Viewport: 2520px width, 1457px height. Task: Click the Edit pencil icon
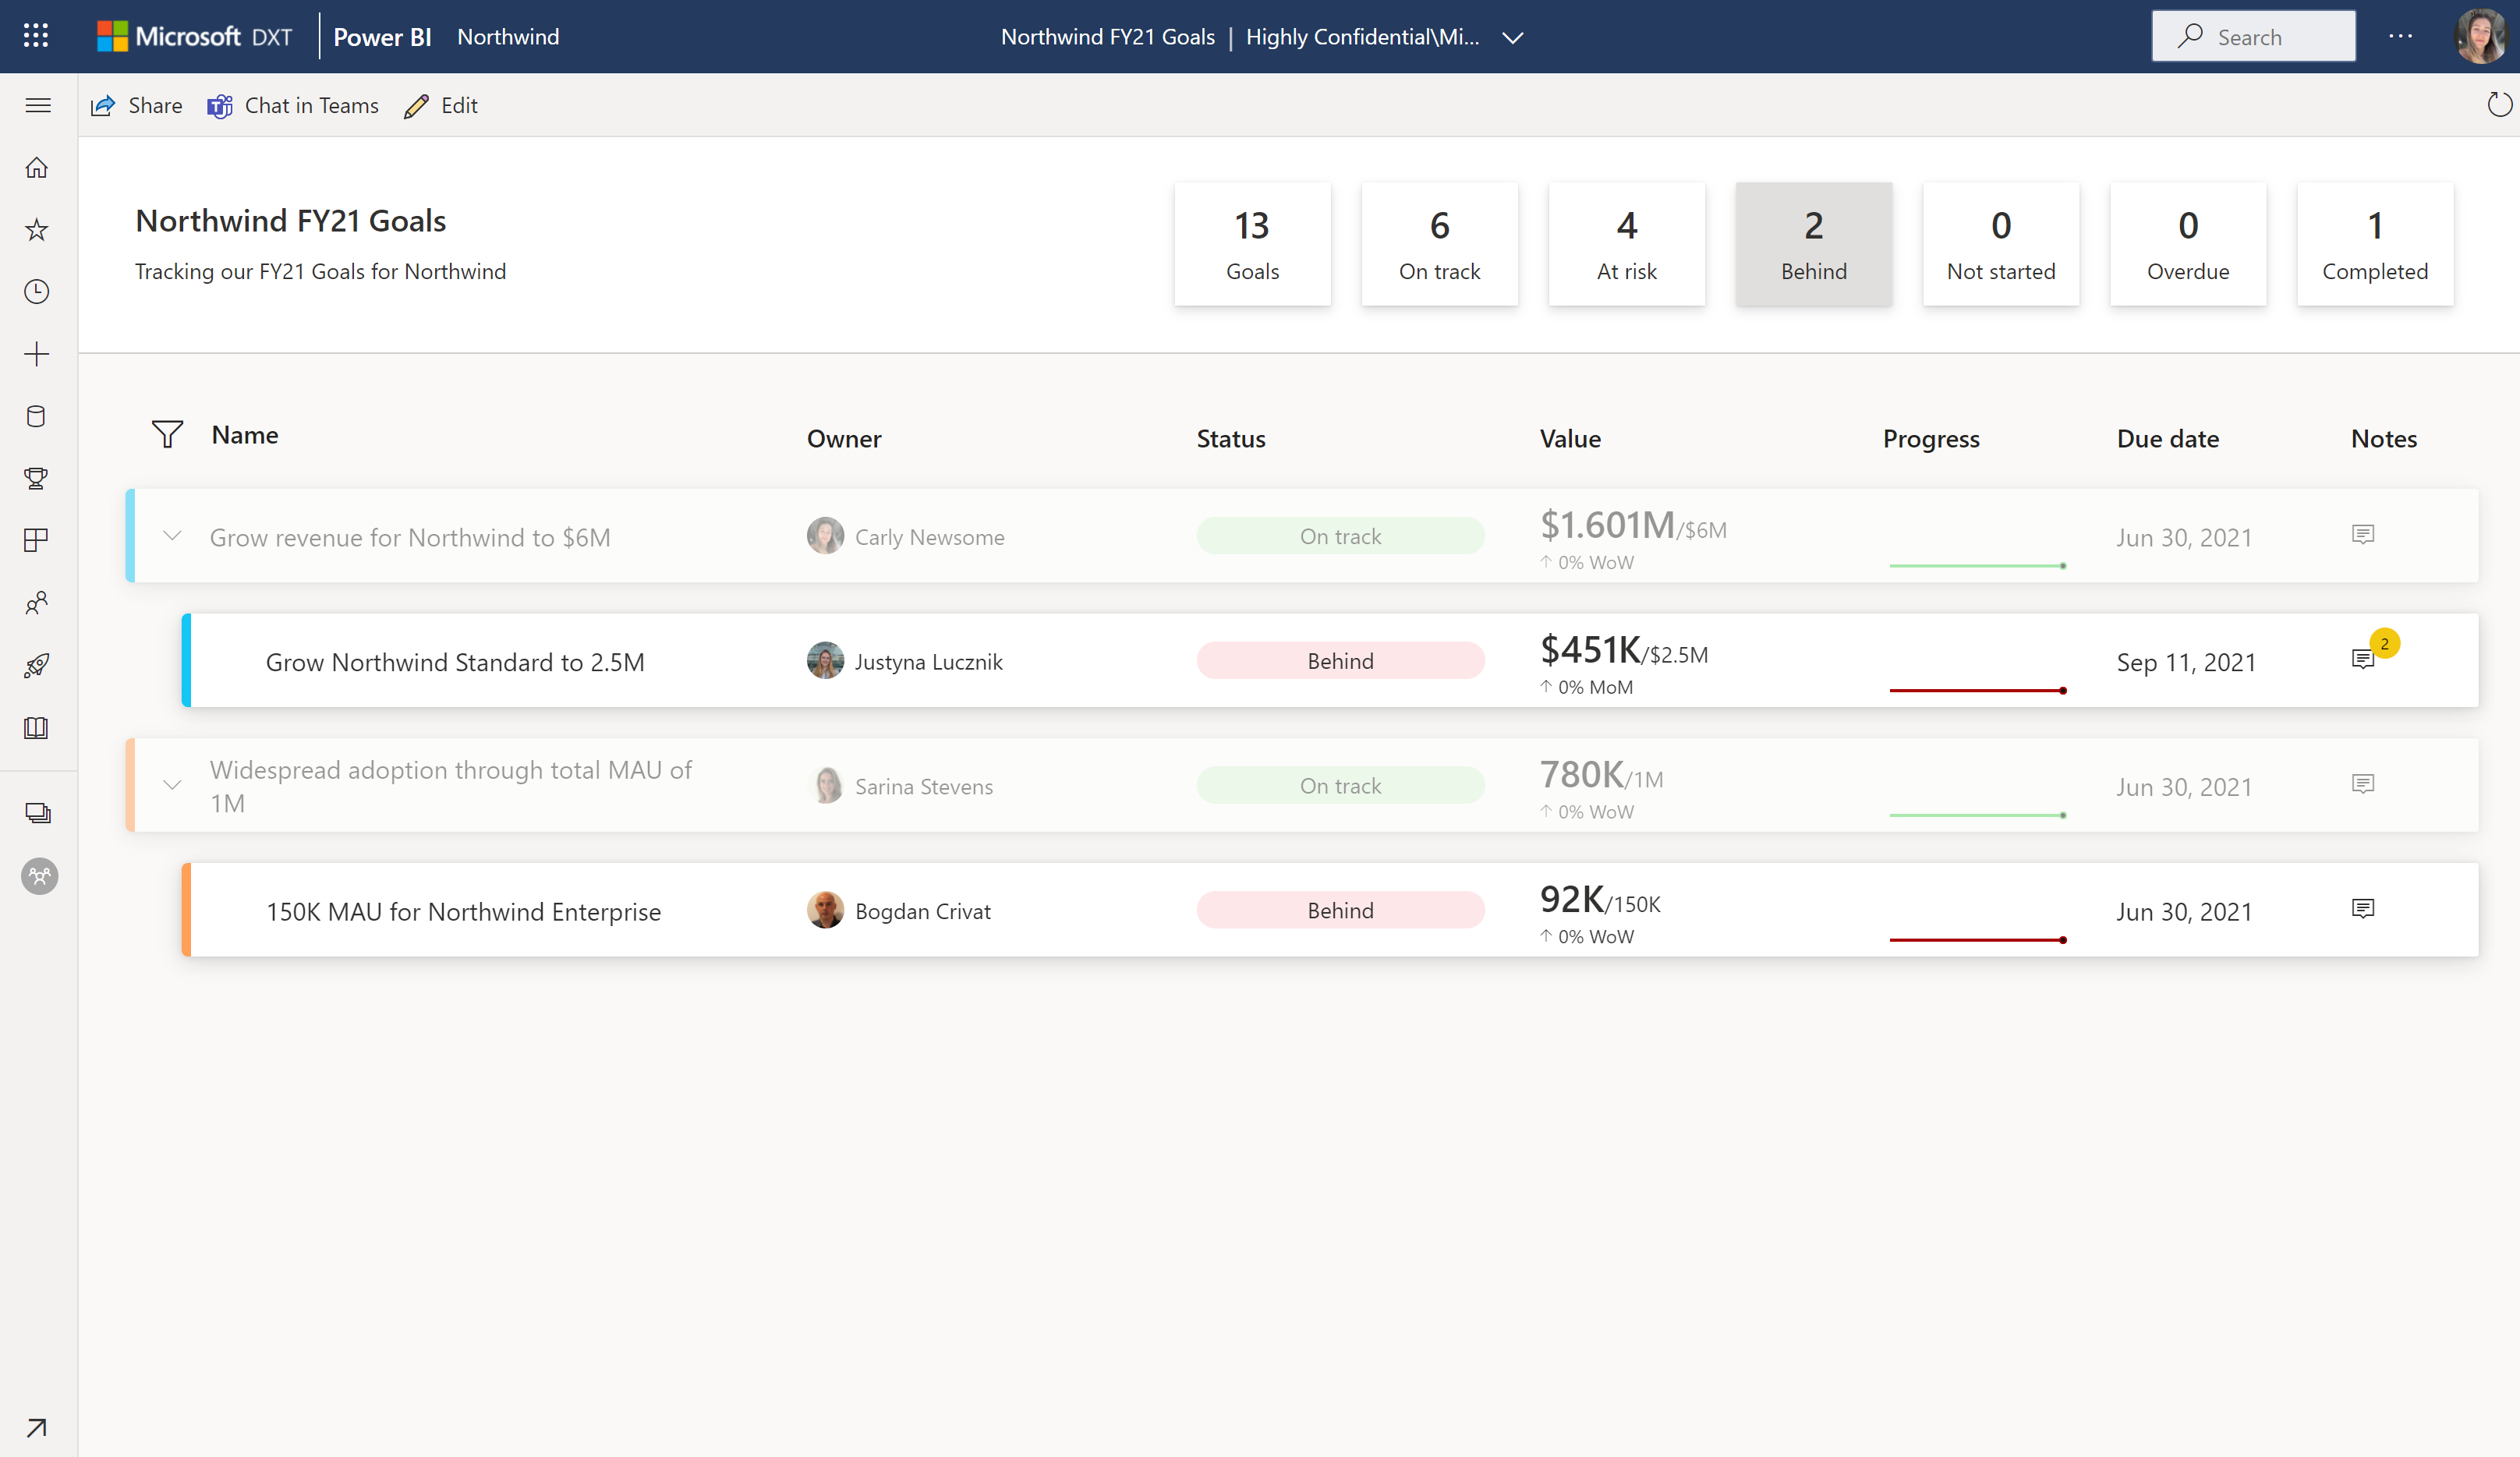(x=418, y=106)
